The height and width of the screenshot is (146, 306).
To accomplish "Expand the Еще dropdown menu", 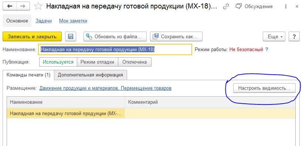I will point(274,36).
